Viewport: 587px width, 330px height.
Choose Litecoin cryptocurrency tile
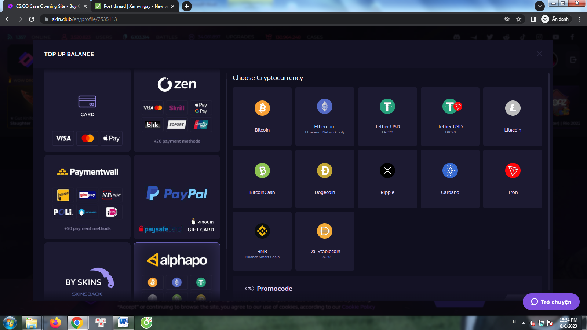513,117
